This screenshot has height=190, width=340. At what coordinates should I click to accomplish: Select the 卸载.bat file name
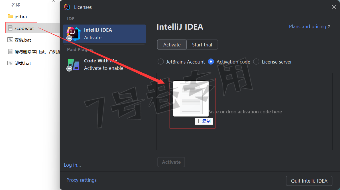tap(23, 64)
